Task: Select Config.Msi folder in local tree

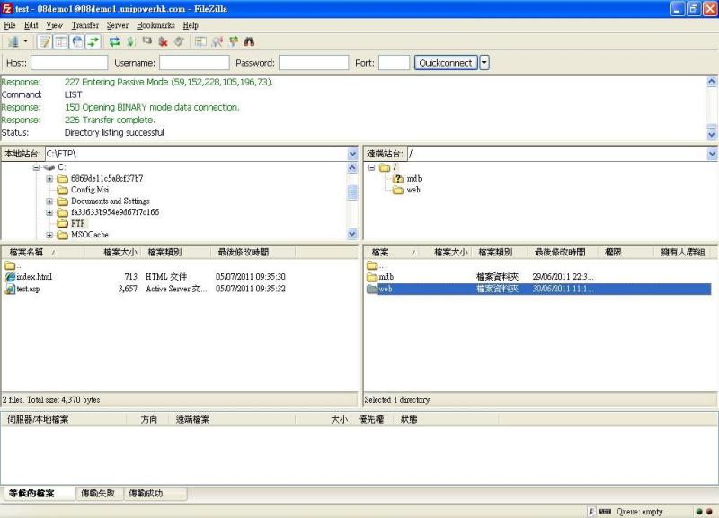Action: (90, 190)
